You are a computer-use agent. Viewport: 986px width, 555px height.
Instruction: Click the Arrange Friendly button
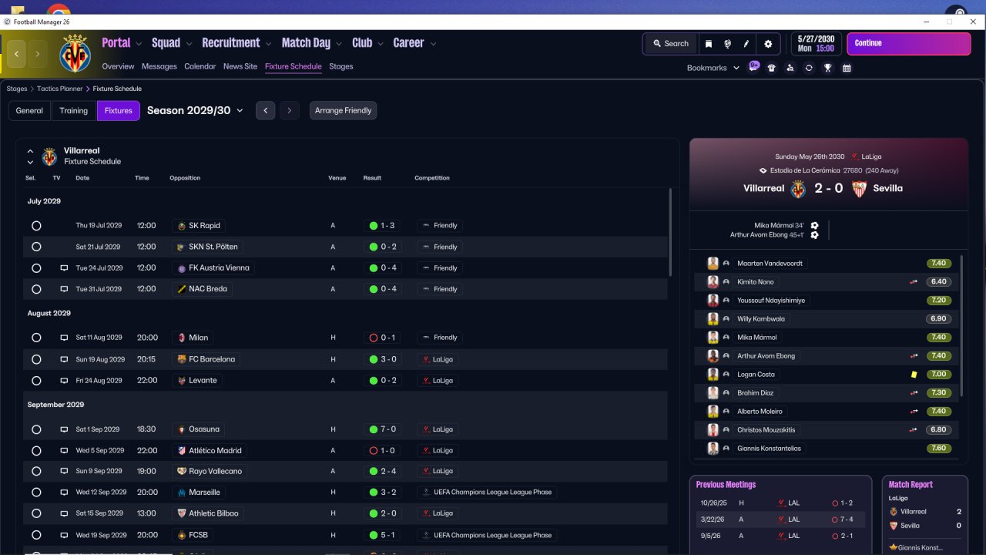[x=344, y=110]
